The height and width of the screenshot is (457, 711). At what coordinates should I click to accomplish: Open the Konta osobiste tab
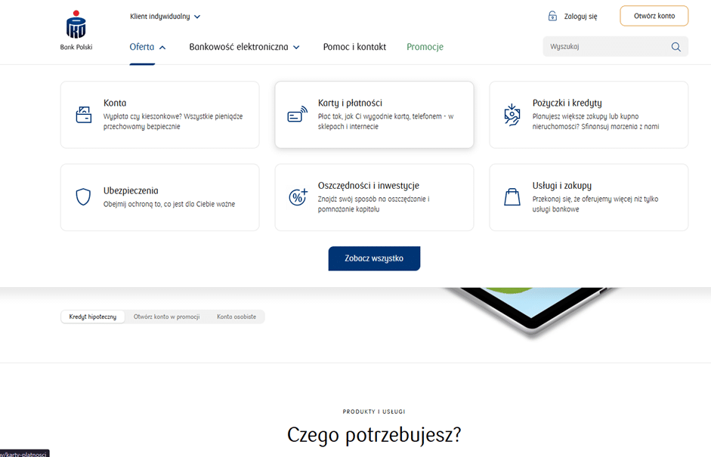(x=237, y=317)
